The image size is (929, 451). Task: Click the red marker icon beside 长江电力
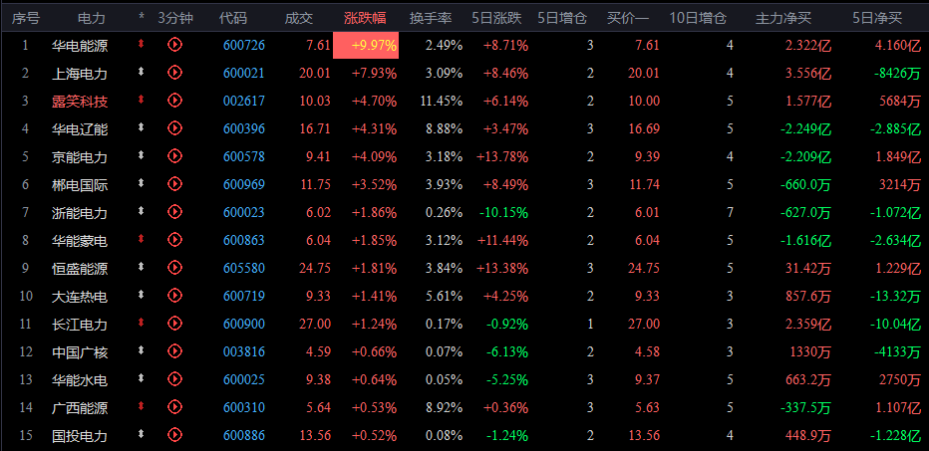141,322
